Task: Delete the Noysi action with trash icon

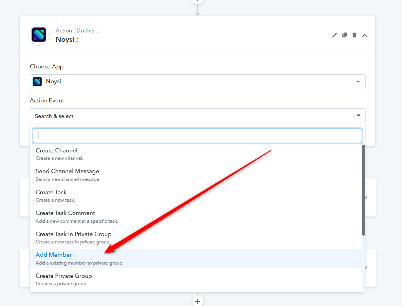Action: (354, 35)
